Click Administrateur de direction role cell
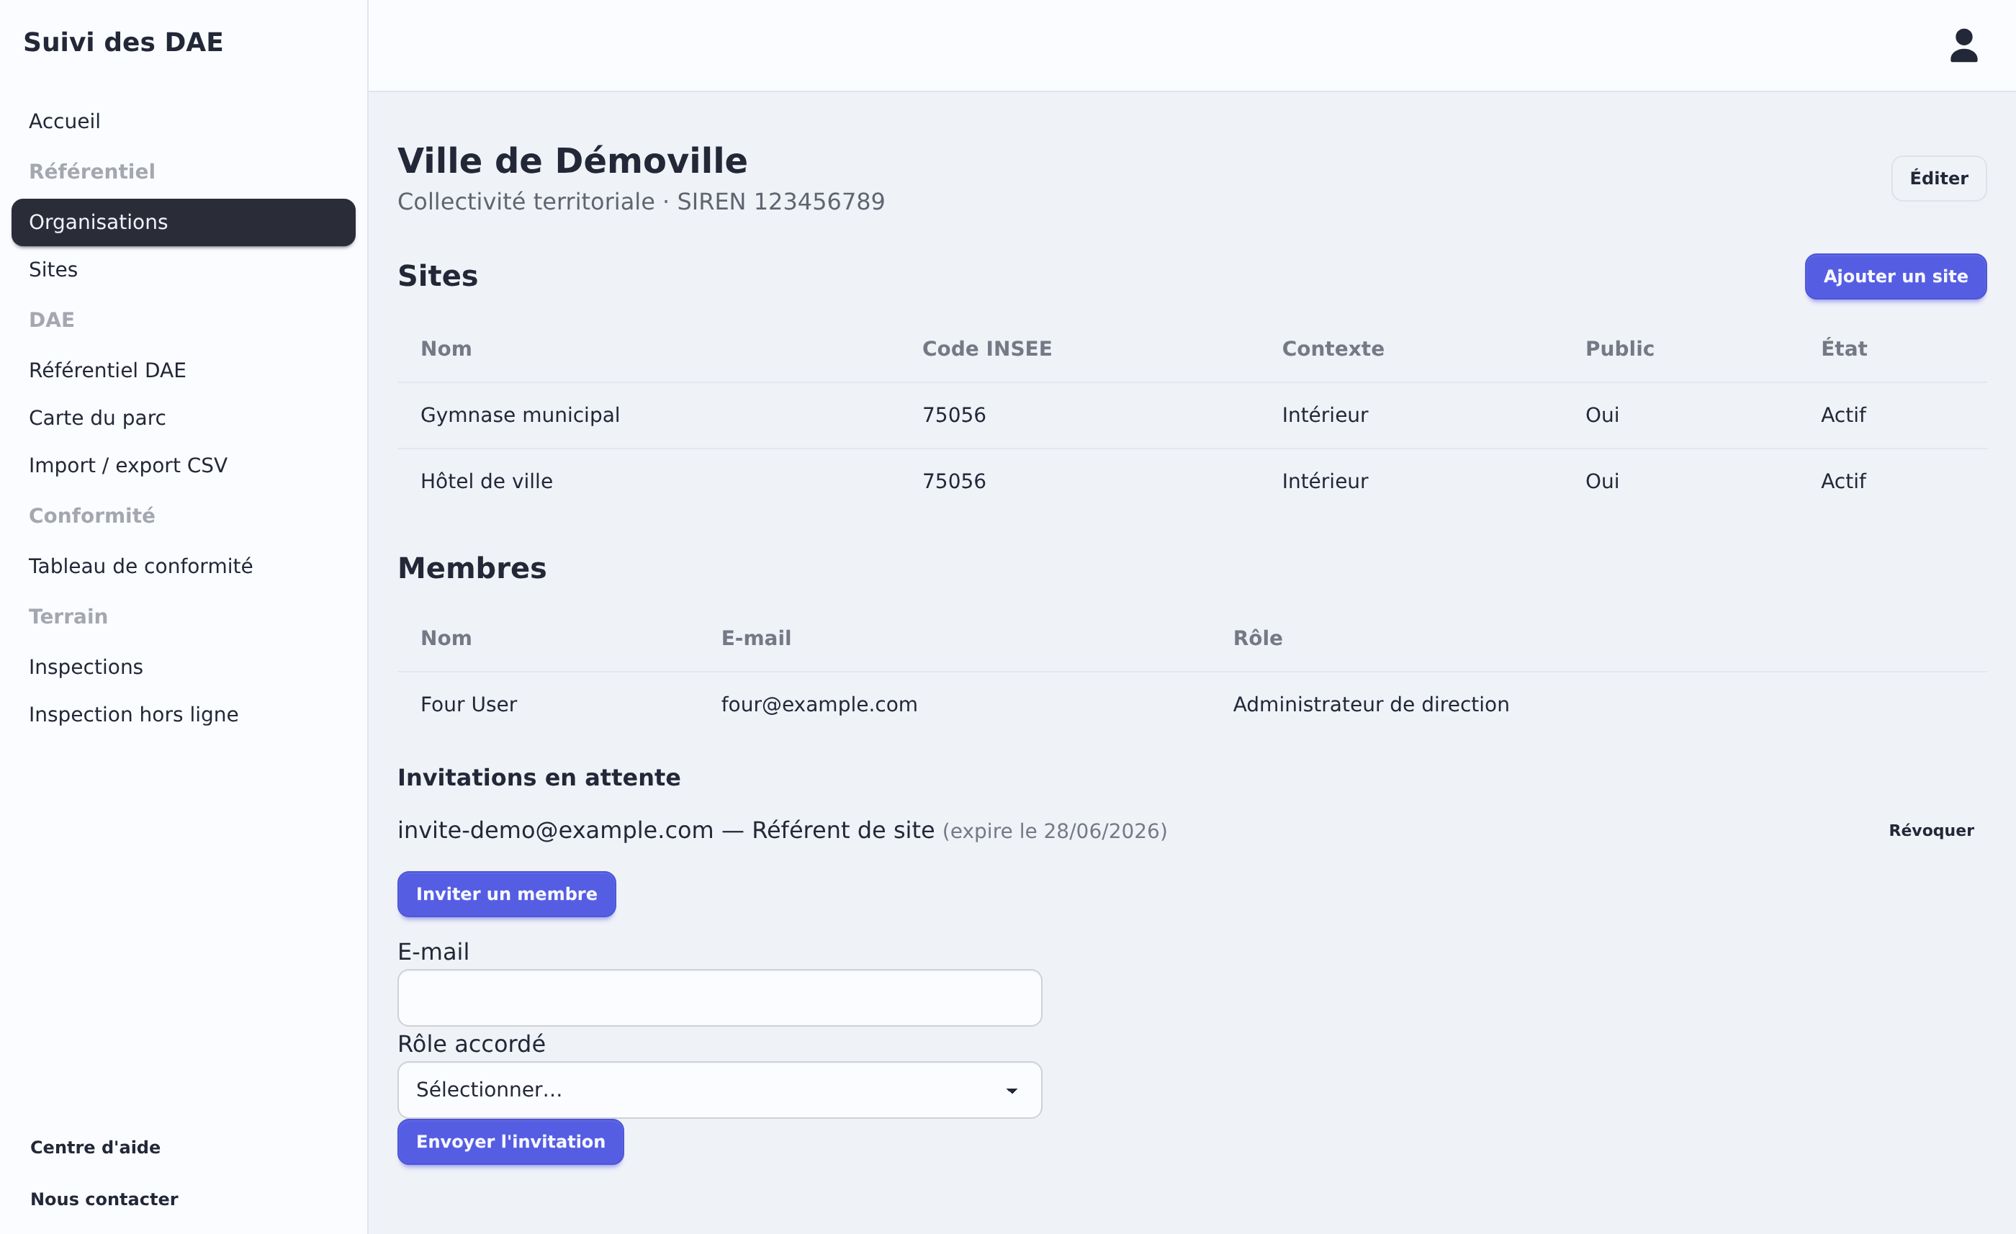This screenshot has width=2016, height=1234. point(1370,705)
